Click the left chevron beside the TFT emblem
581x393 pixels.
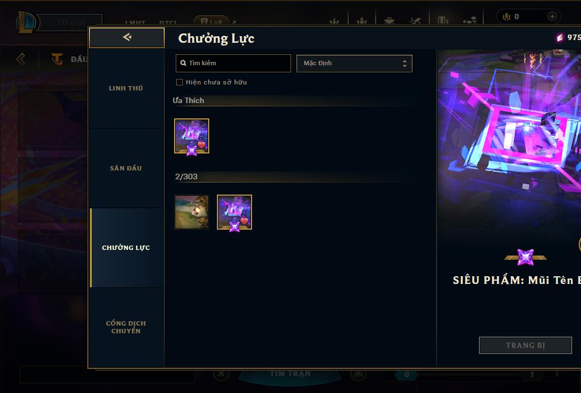tap(21, 59)
